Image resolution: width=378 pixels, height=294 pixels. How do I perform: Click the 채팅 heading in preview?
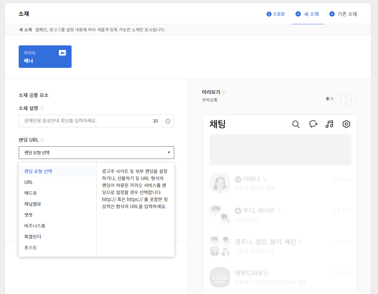point(218,124)
